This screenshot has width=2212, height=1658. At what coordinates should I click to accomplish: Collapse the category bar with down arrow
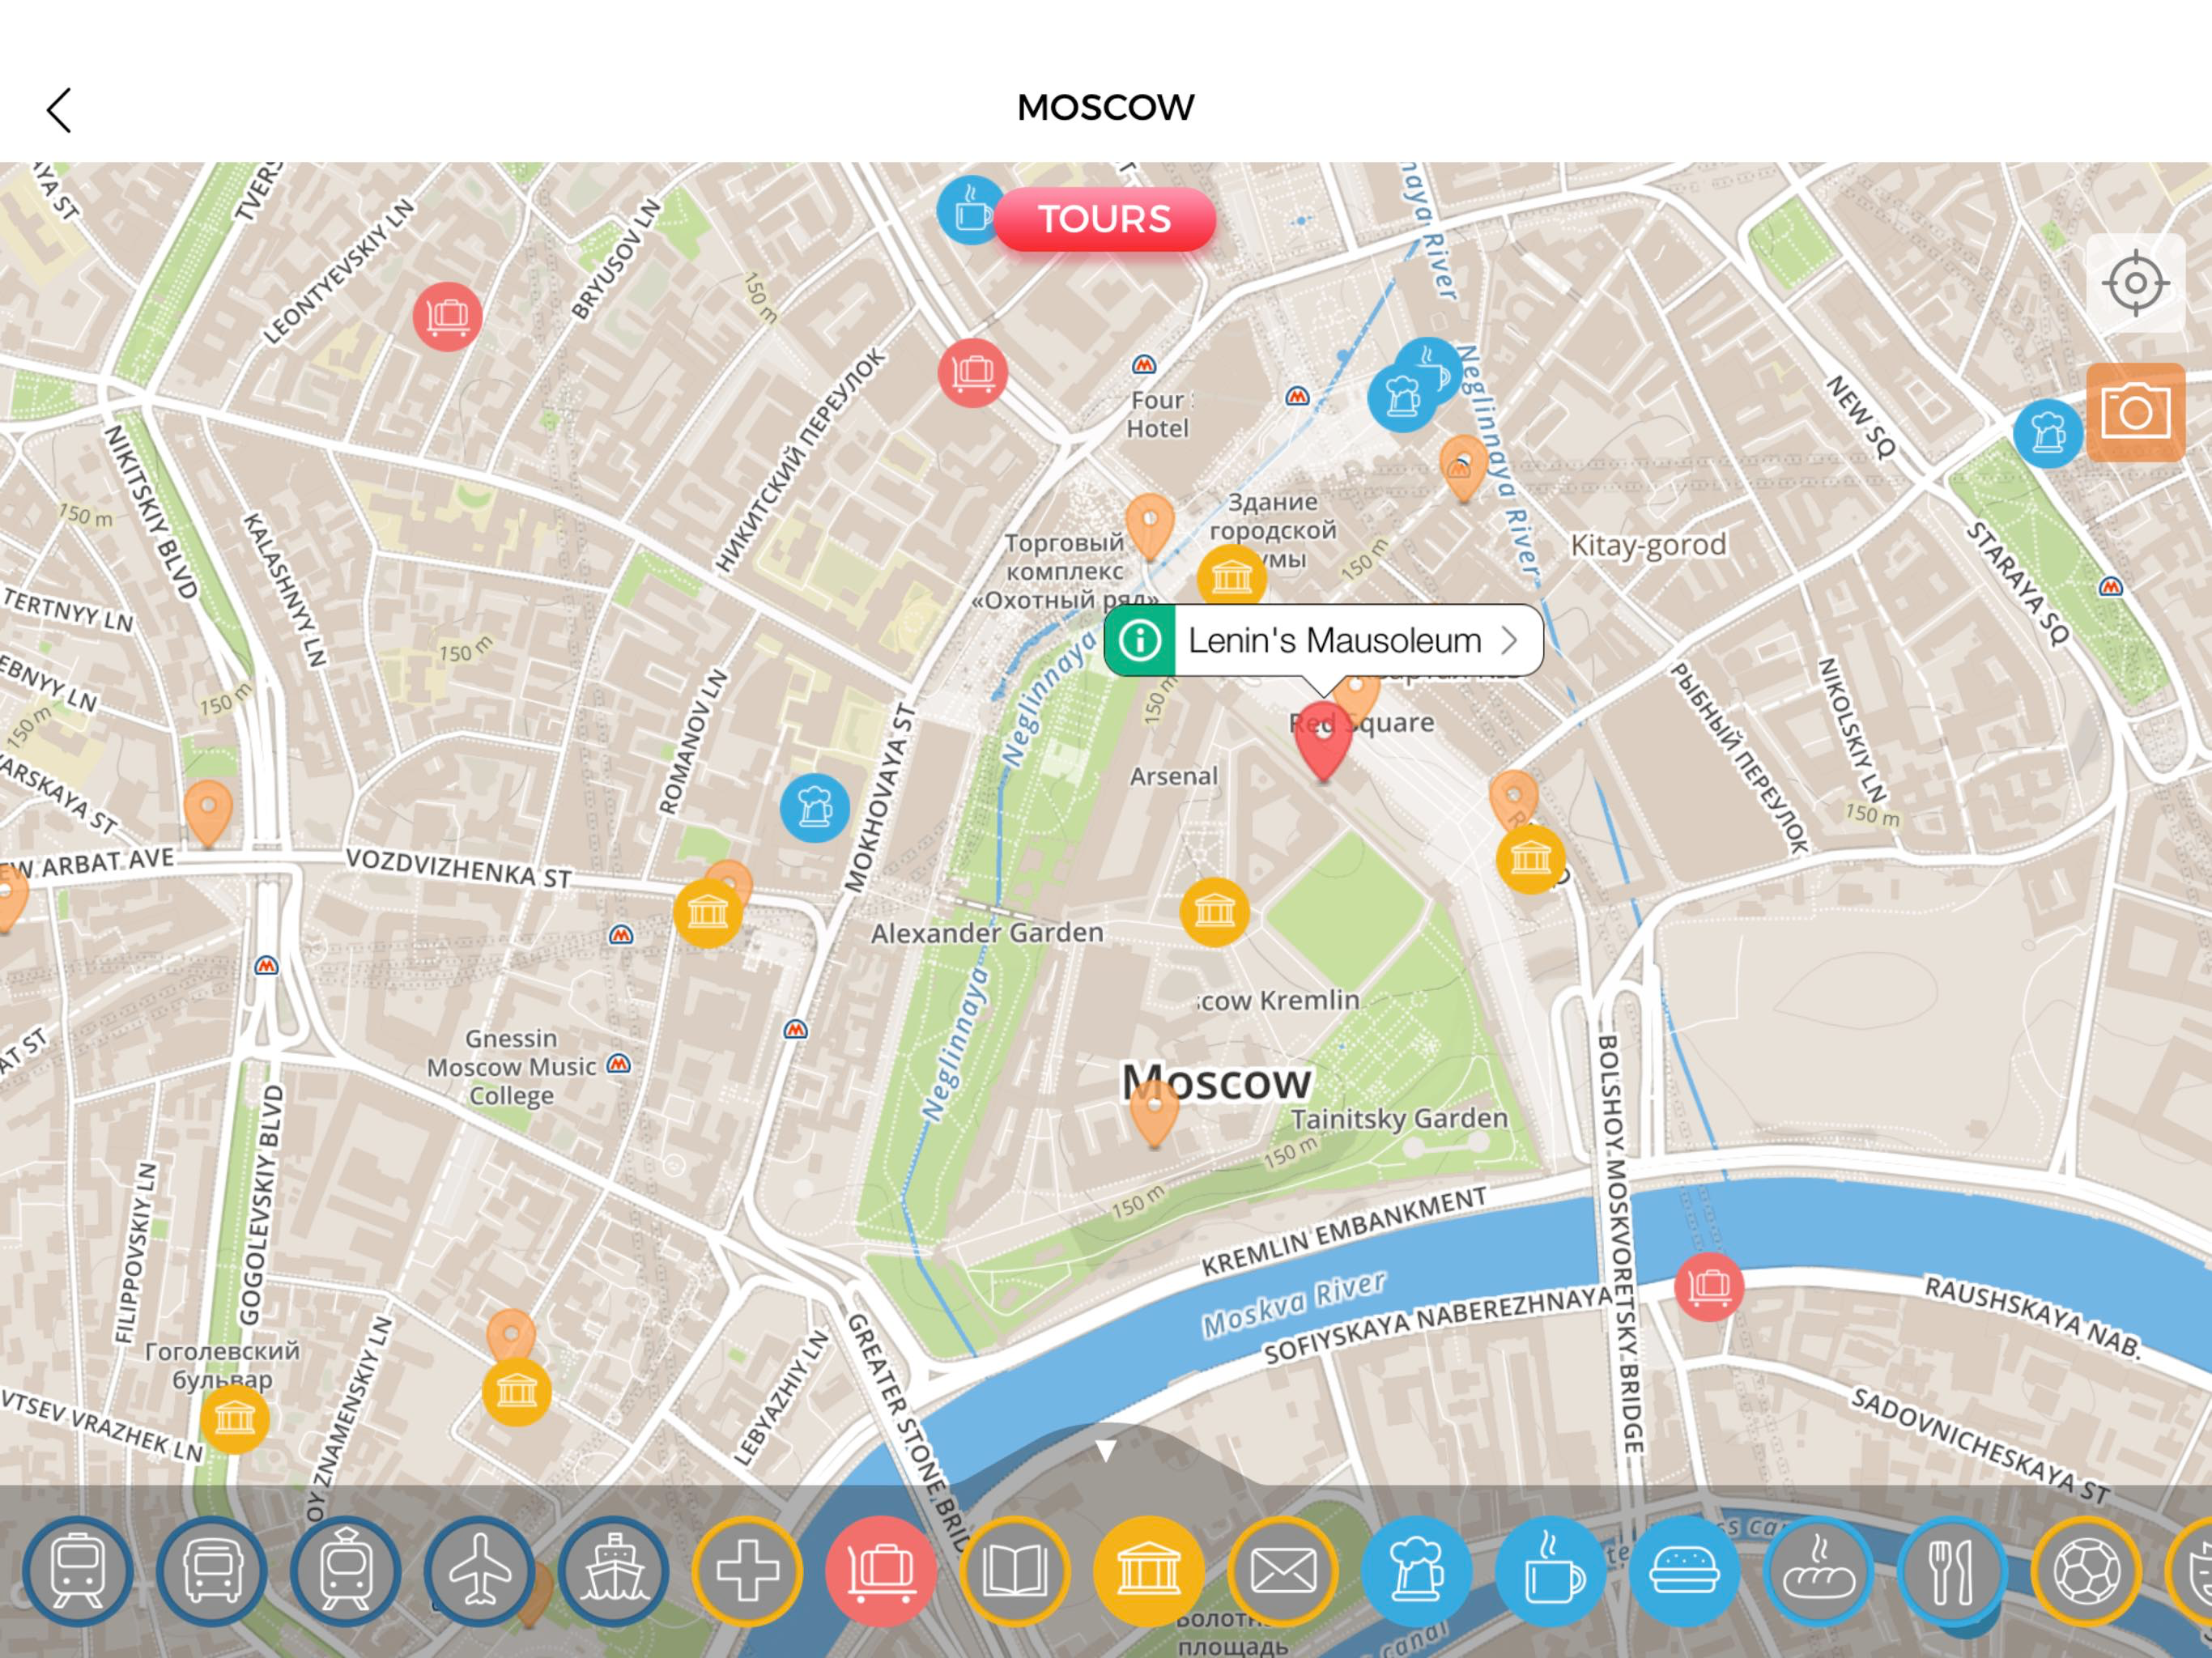point(1105,1450)
